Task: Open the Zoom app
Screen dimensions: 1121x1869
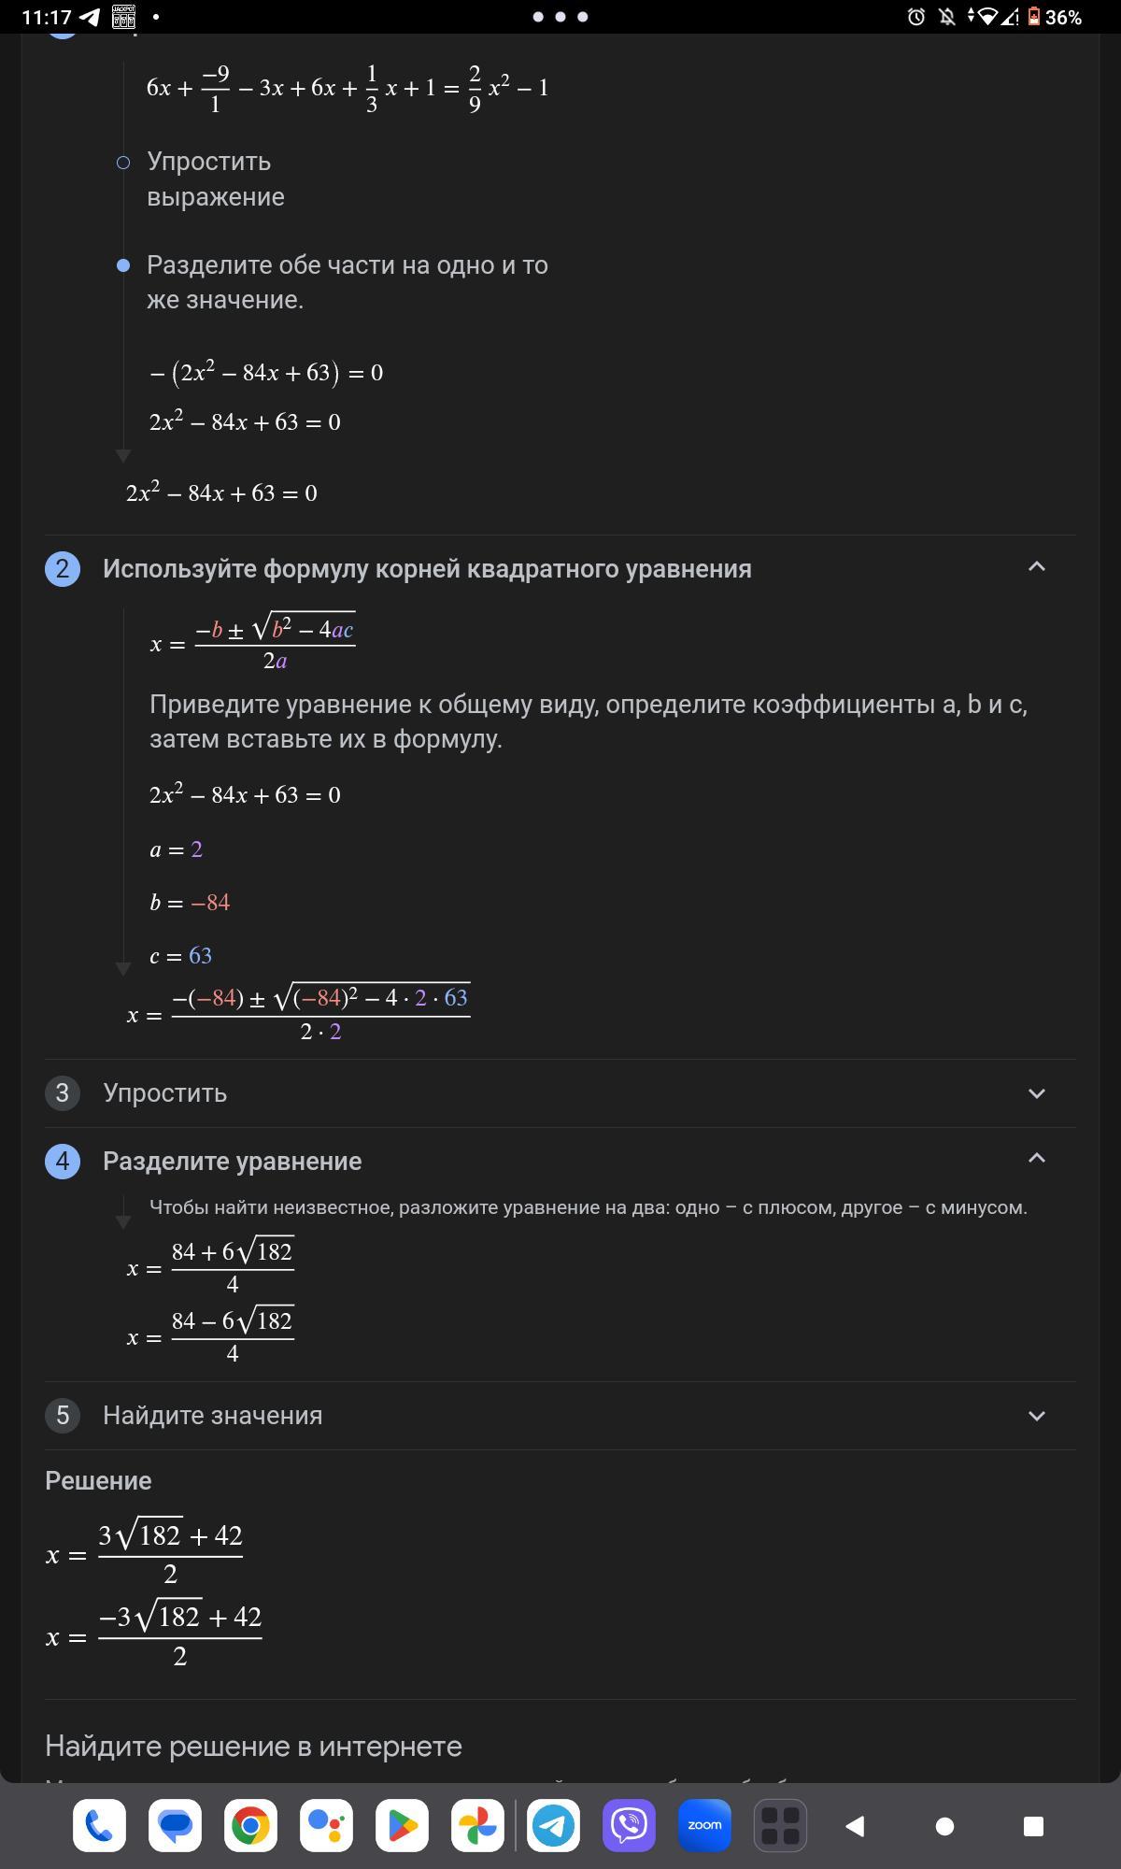Action: tap(704, 1825)
